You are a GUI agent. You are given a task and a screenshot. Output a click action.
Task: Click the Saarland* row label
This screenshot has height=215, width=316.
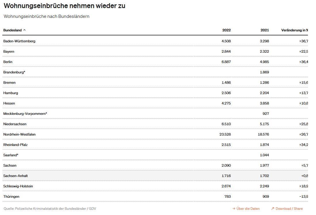(11, 155)
